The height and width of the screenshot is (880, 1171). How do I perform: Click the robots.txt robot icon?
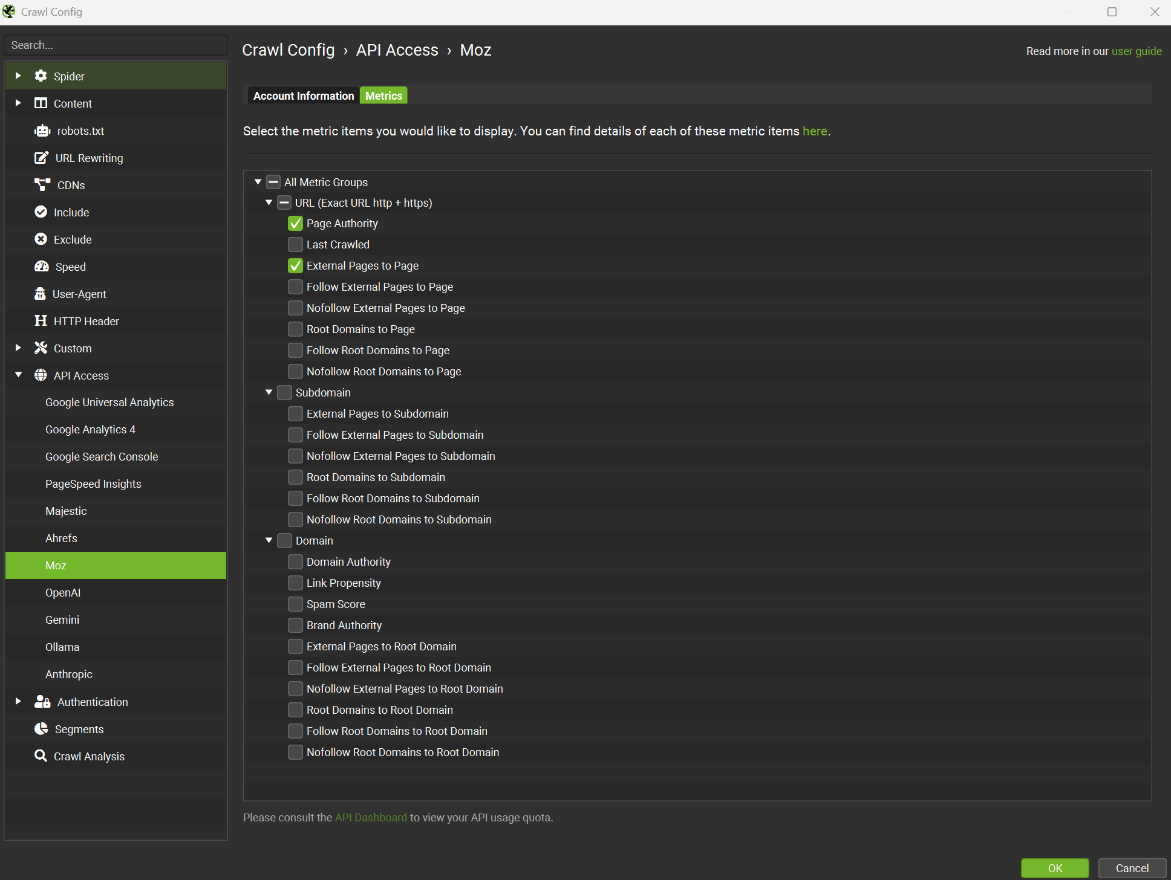(x=42, y=131)
